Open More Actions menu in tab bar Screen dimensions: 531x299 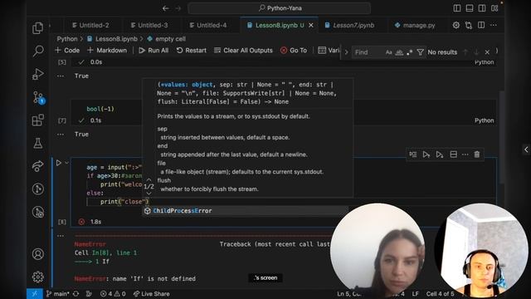click(494, 25)
